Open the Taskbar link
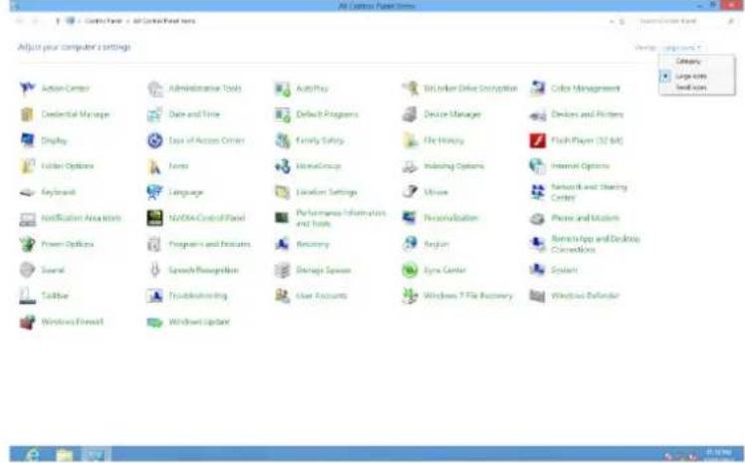Viewport: 745px width, 463px height. coord(55,296)
